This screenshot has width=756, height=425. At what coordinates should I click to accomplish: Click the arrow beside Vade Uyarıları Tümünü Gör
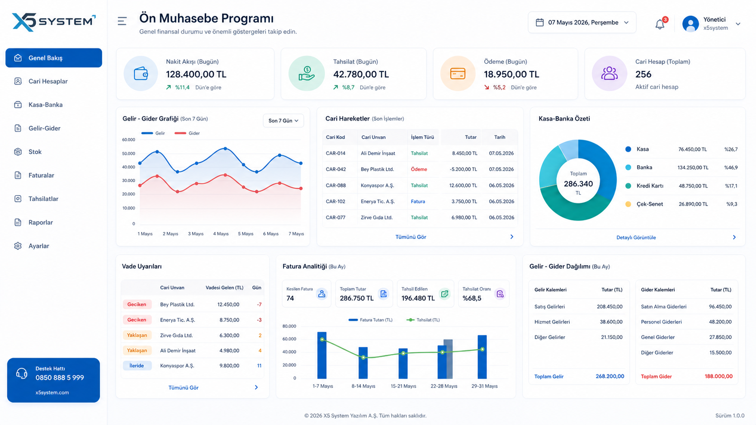[x=256, y=388]
